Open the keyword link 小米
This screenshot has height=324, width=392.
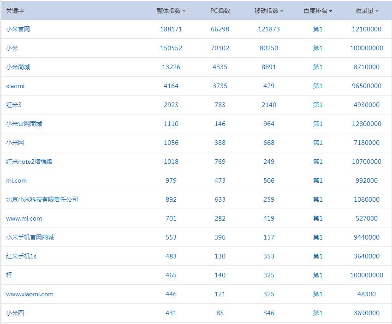(x=12, y=48)
